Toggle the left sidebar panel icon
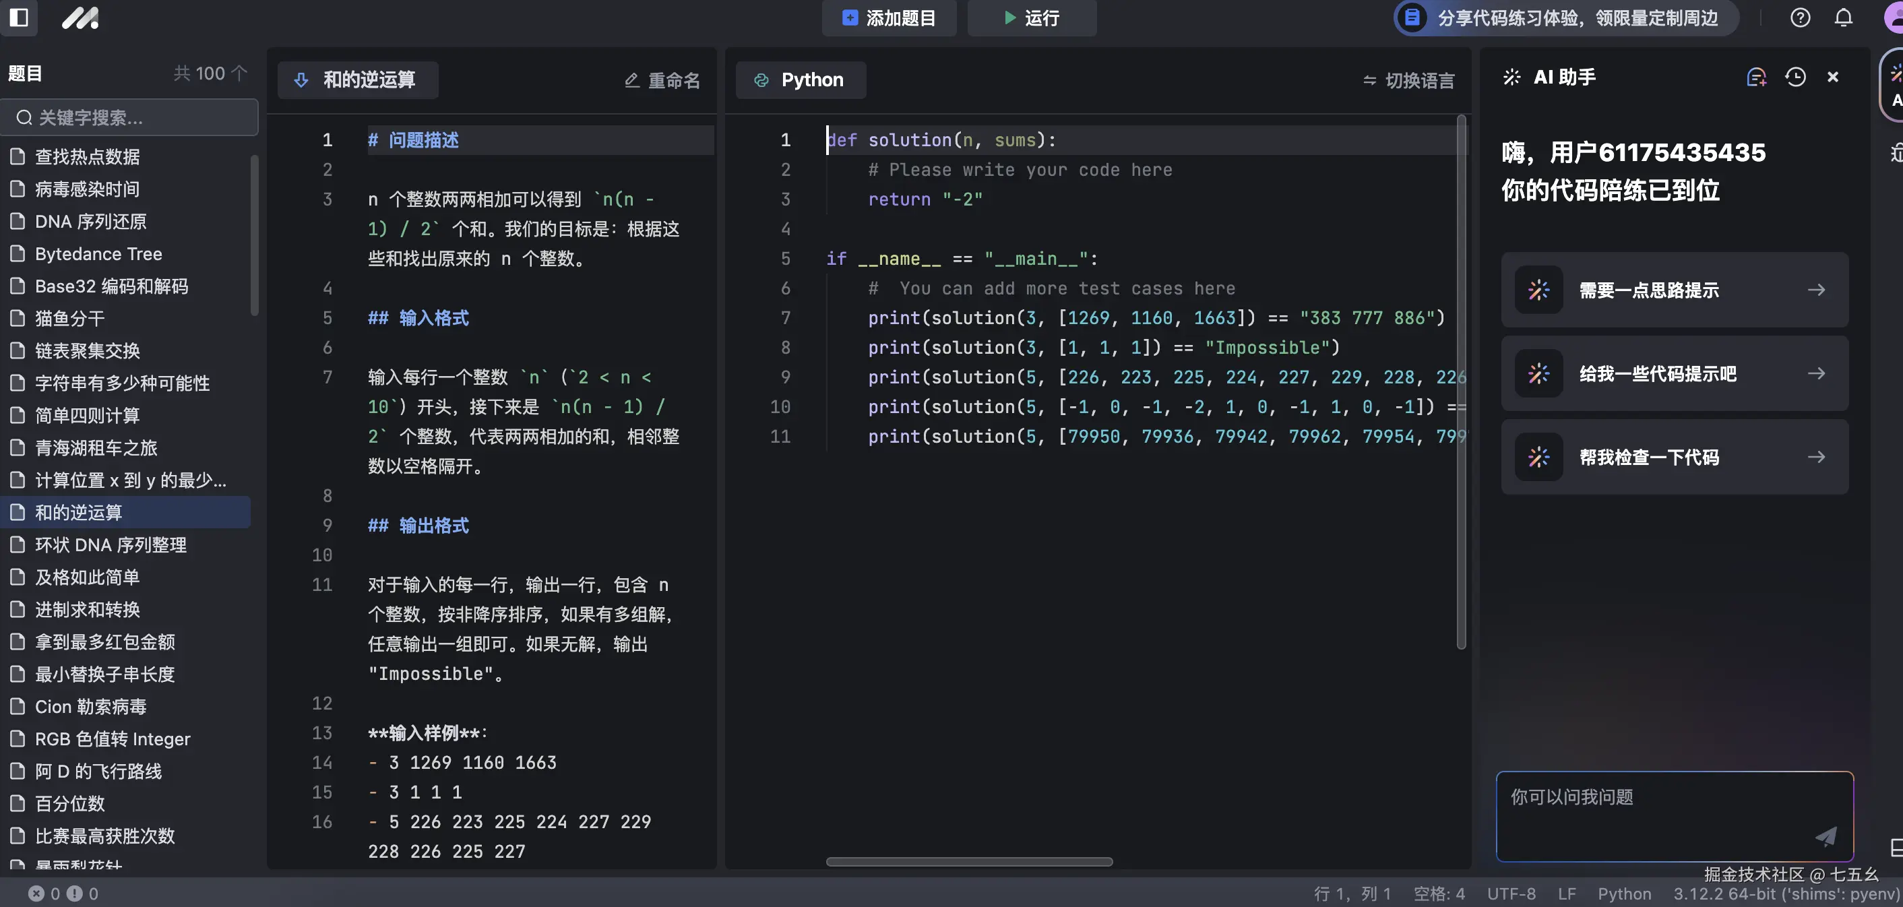 [20, 18]
